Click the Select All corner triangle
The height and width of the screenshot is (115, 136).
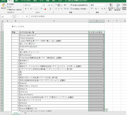(x=2, y=21)
